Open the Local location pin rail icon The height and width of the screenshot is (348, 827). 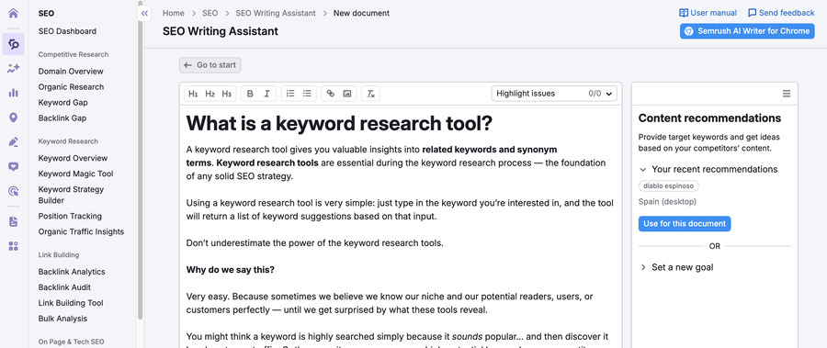point(13,117)
